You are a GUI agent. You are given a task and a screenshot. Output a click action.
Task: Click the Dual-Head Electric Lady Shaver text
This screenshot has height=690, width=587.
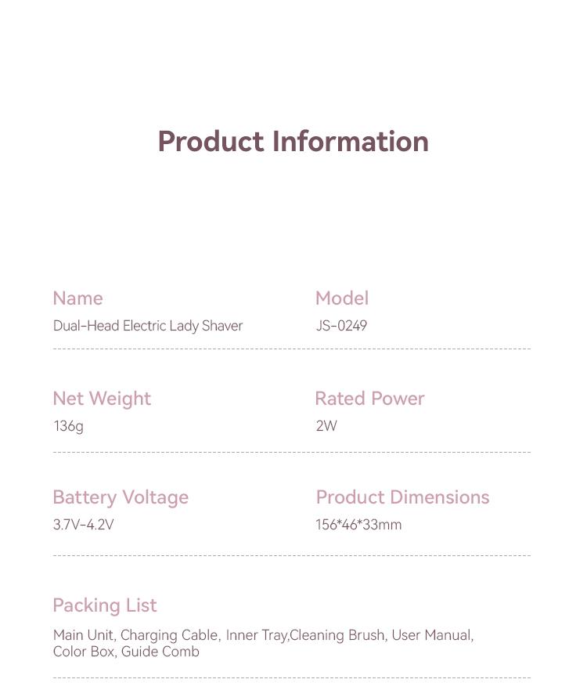click(x=148, y=326)
